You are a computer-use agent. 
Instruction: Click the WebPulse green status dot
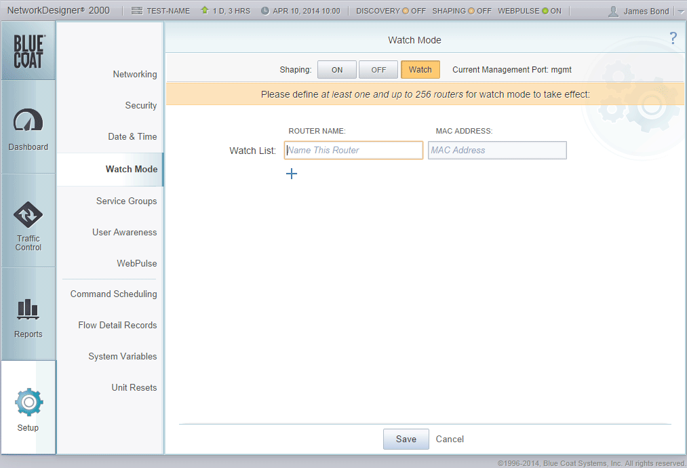pos(545,11)
